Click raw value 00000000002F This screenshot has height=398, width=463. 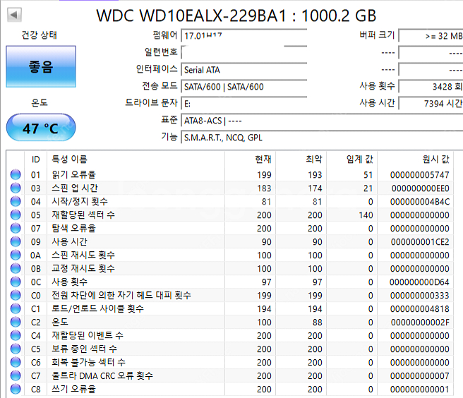click(420, 322)
